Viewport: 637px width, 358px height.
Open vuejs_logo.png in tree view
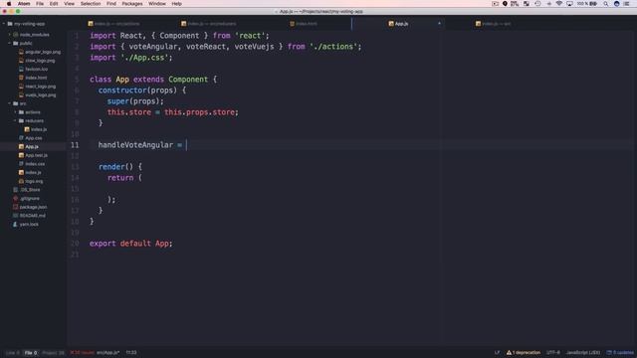[x=40, y=95]
